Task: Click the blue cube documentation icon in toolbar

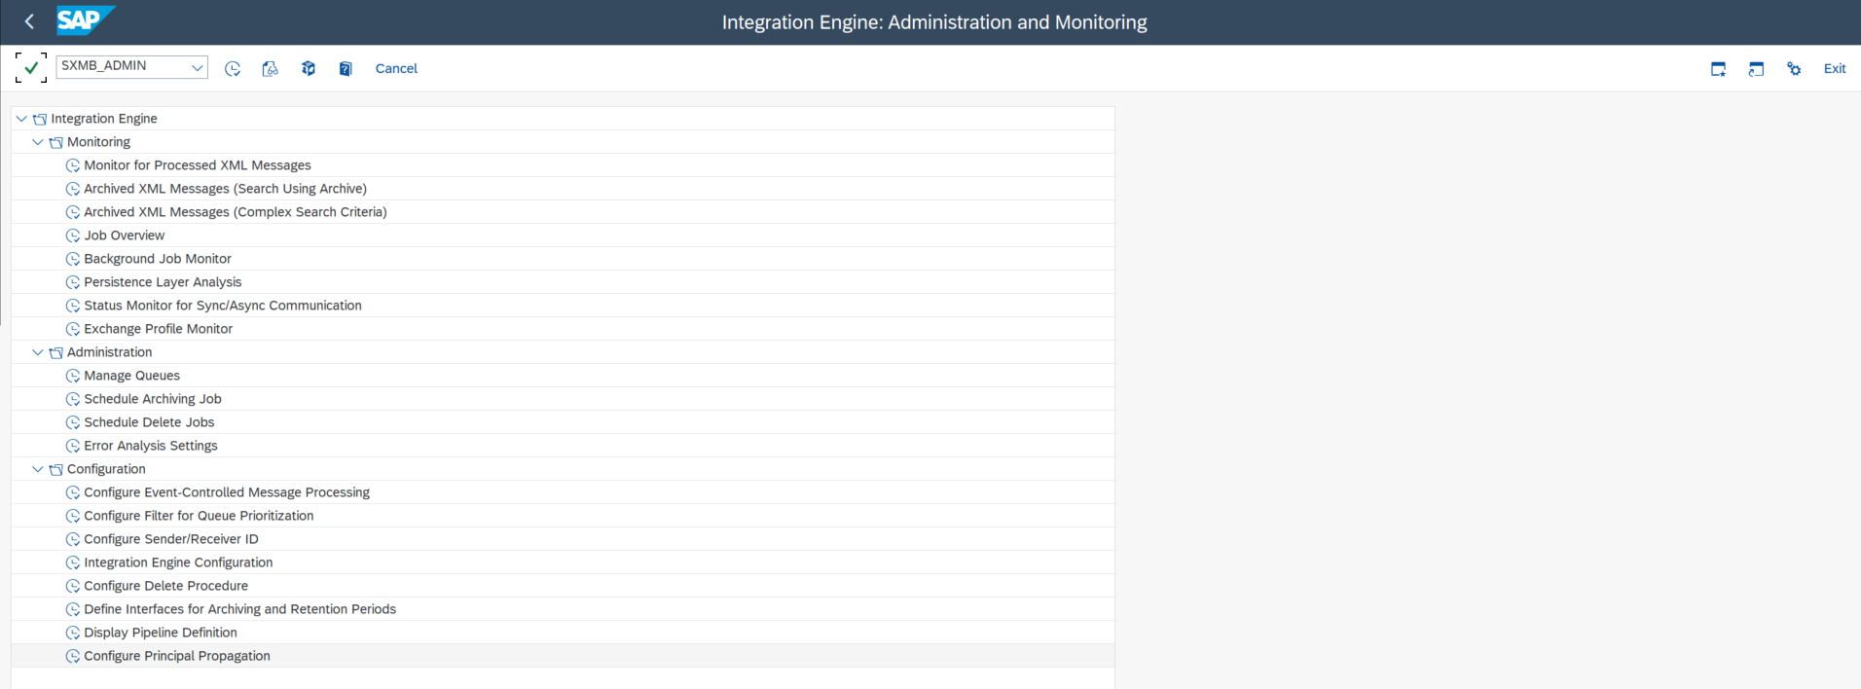Action: tap(309, 69)
